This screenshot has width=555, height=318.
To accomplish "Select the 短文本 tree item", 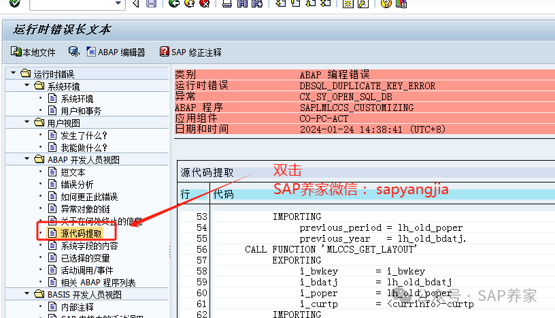I will click(73, 172).
